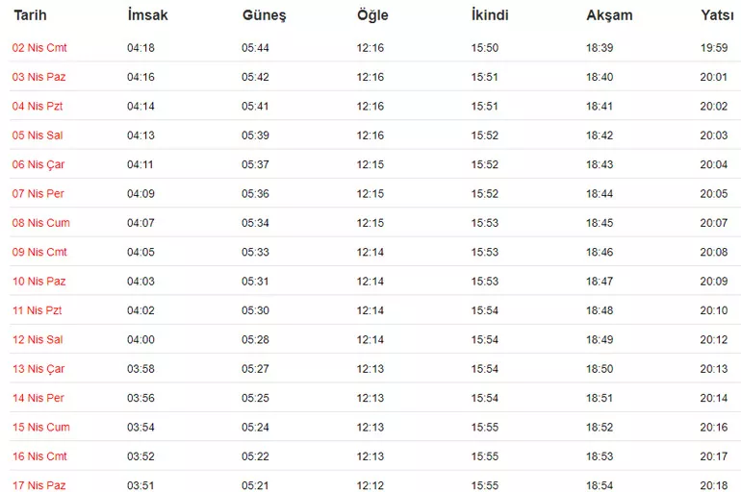
Task: Select the 18:39 Akşam time cell
Action: tap(600, 48)
